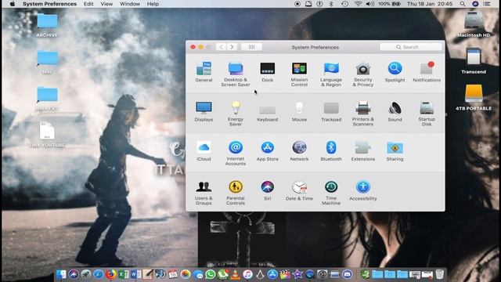Click the Bluetooth menu bar icon
Image resolution: width=501 pixels, height=282 pixels.
(331, 4)
